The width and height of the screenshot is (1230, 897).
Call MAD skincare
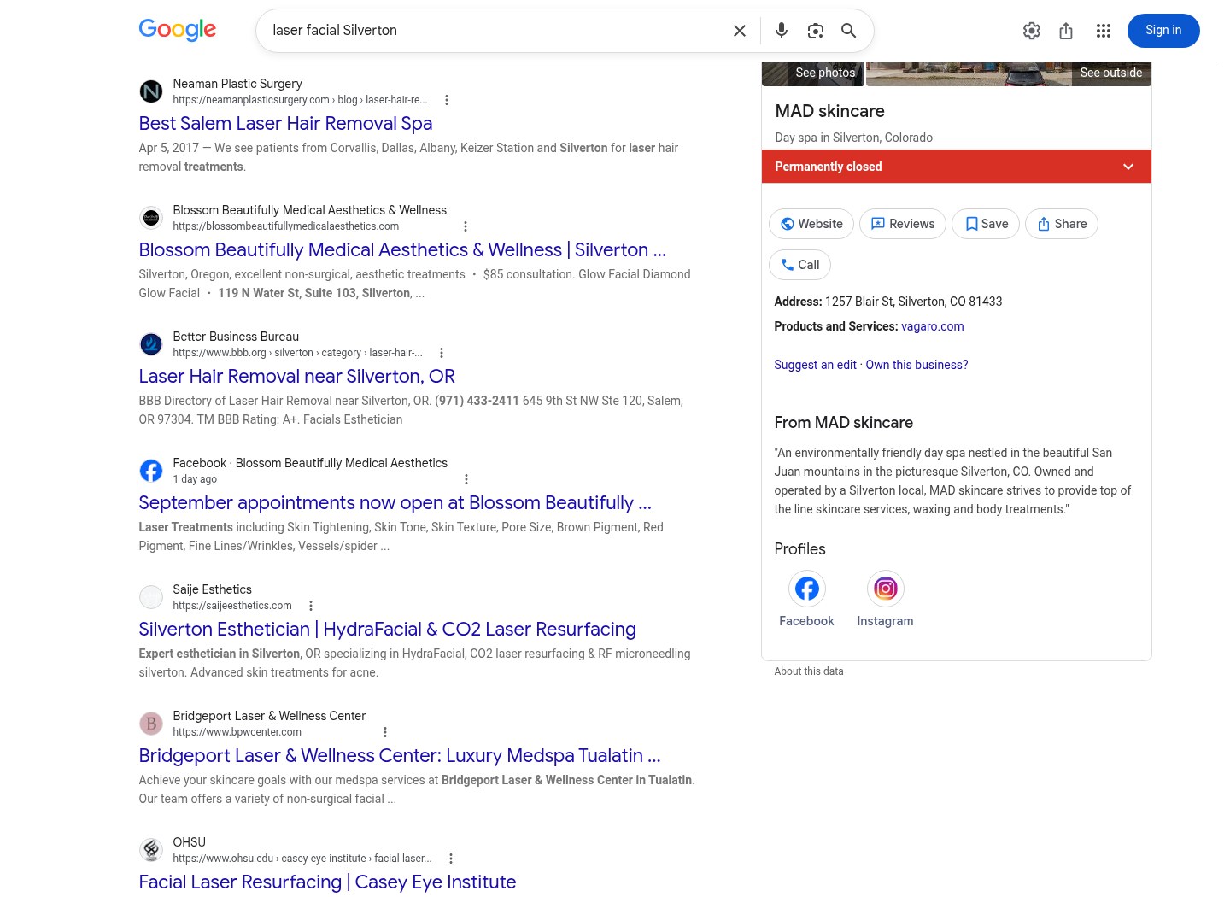coord(800,265)
